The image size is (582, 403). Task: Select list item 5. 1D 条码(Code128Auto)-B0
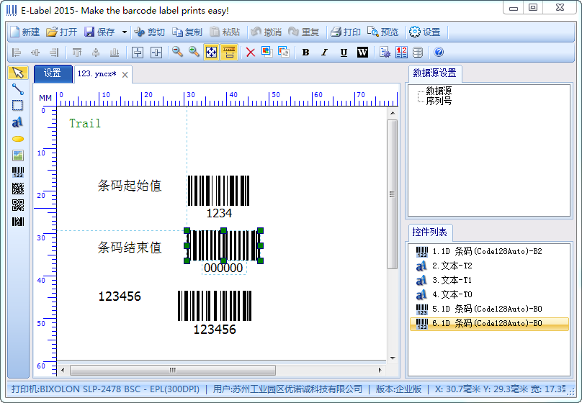click(489, 309)
